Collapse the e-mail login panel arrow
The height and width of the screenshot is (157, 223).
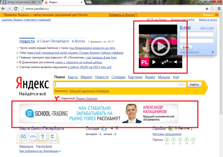tap(212, 52)
